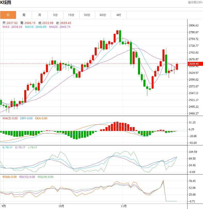This screenshot has height=209, width=203.
Task: Click the DEA indicator label
Action: pyautogui.click(x=42, y=118)
